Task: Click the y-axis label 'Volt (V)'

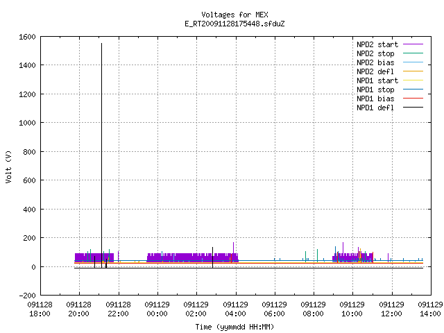Action: click(x=8, y=167)
